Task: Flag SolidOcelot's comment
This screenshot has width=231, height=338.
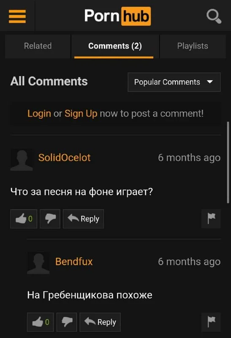Action: (x=211, y=218)
